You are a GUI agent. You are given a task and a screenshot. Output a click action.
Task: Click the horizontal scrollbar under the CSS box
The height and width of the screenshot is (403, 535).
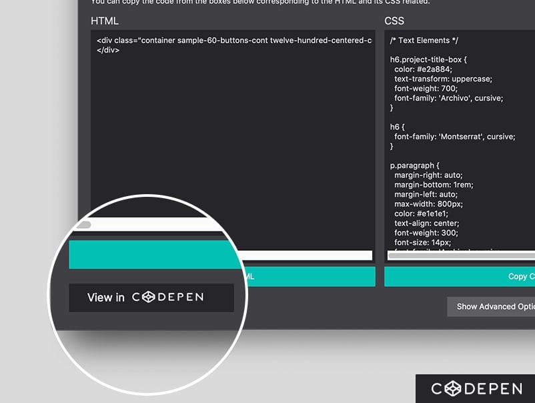[x=460, y=256]
